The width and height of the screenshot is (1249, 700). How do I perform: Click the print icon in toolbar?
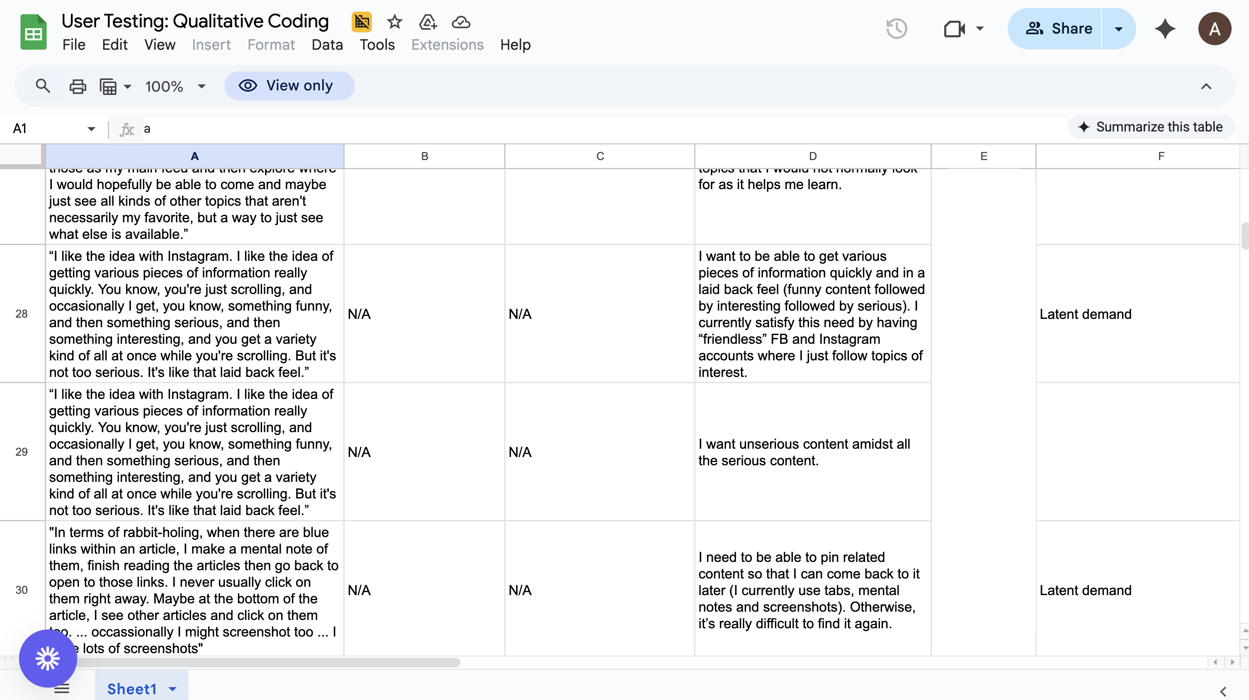78,86
